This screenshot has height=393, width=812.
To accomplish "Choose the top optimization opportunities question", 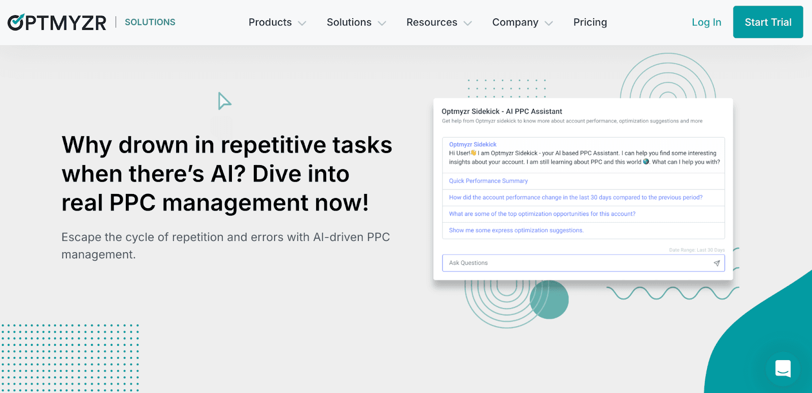I will 542,214.
